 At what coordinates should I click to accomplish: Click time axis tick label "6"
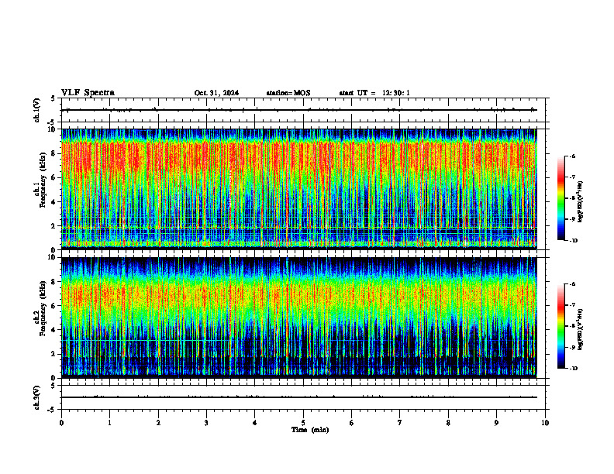(351, 423)
